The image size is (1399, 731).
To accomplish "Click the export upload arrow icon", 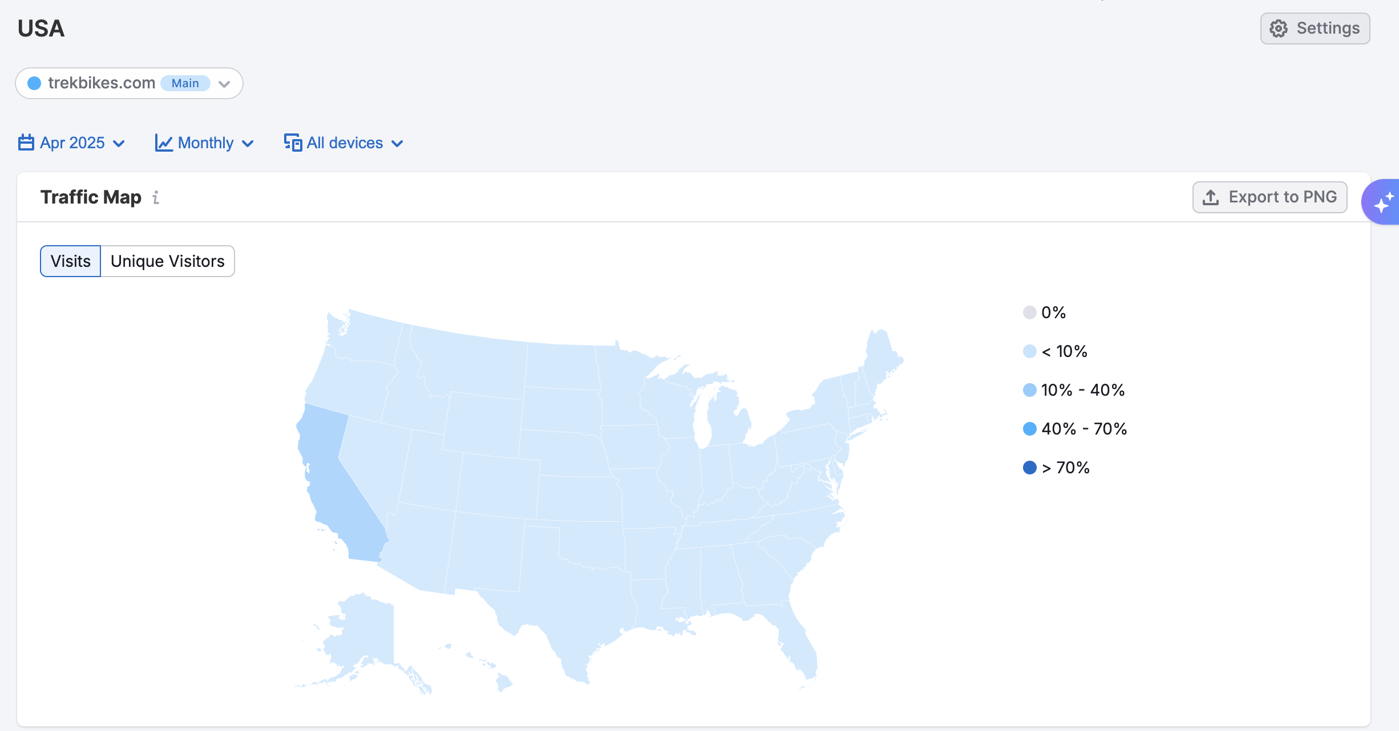I will coord(1211,197).
